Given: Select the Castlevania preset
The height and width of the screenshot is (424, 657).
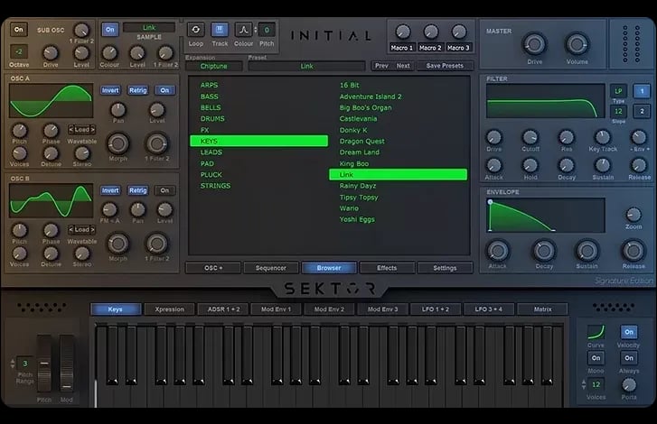Looking at the screenshot, I should click(x=358, y=119).
